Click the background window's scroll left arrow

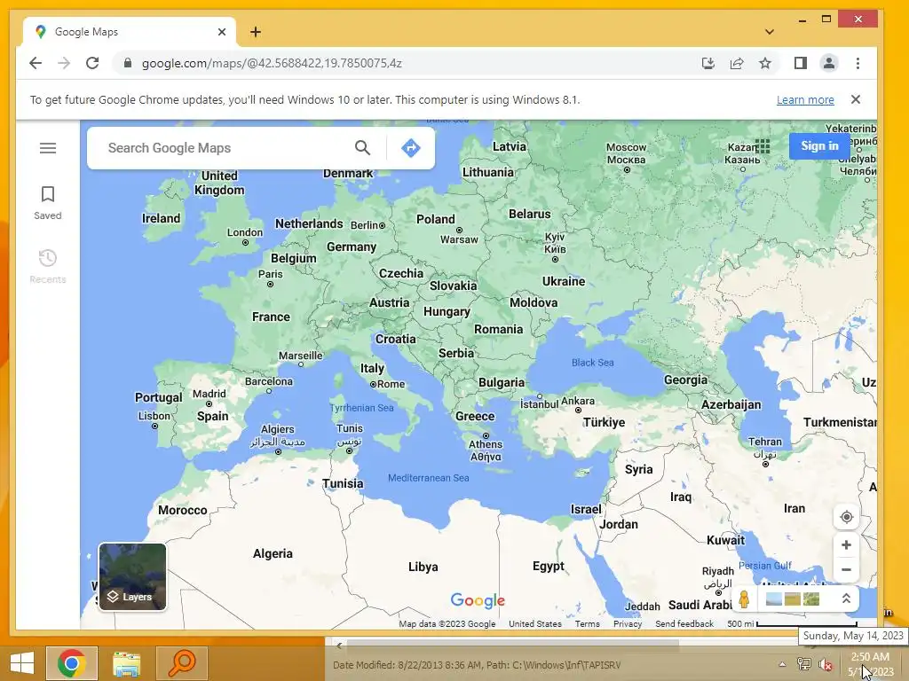coord(339,646)
